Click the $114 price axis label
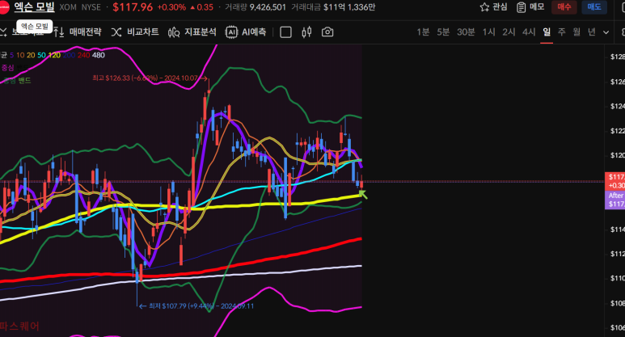 [618, 229]
